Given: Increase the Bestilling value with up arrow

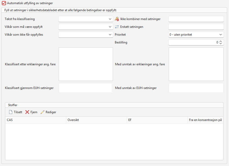Looking at the screenshot, I should point(221,41).
